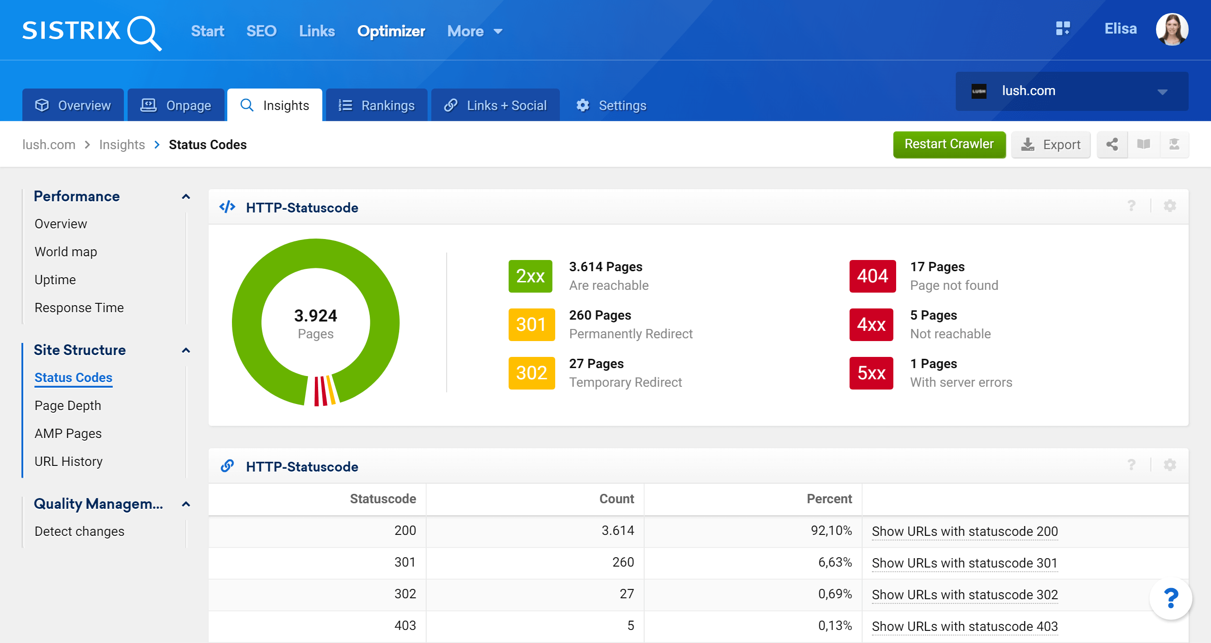Collapse the Site Structure section
The height and width of the screenshot is (643, 1211).
(x=186, y=350)
